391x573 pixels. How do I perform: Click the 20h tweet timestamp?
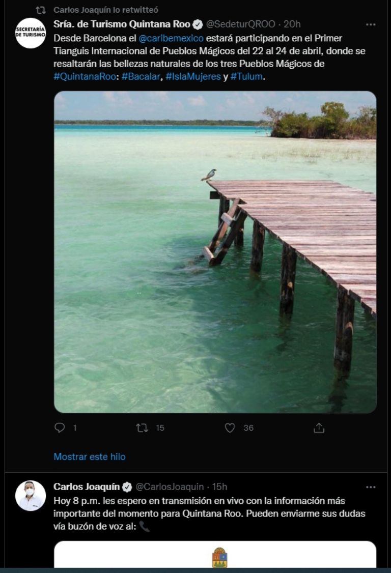click(292, 24)
